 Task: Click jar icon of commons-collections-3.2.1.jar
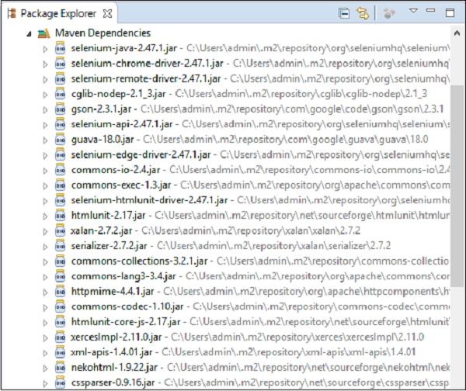[x=61, y=261]
